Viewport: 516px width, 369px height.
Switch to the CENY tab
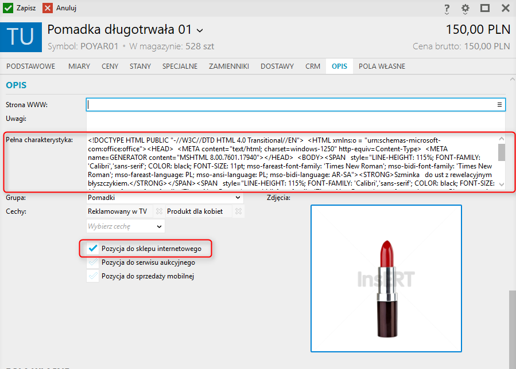pos(110,66)
